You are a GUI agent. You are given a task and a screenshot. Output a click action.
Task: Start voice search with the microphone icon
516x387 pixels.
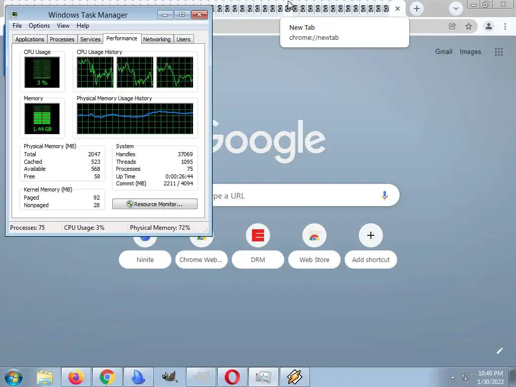pyautogui.click(x=384, y=196)
